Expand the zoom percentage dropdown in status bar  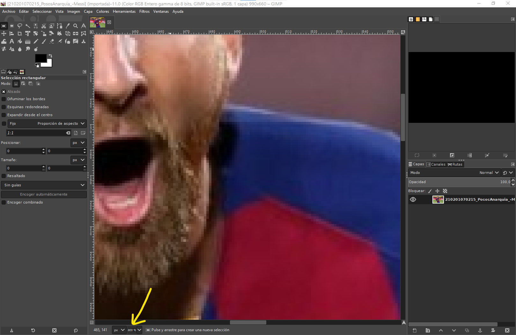click(139, 330)
